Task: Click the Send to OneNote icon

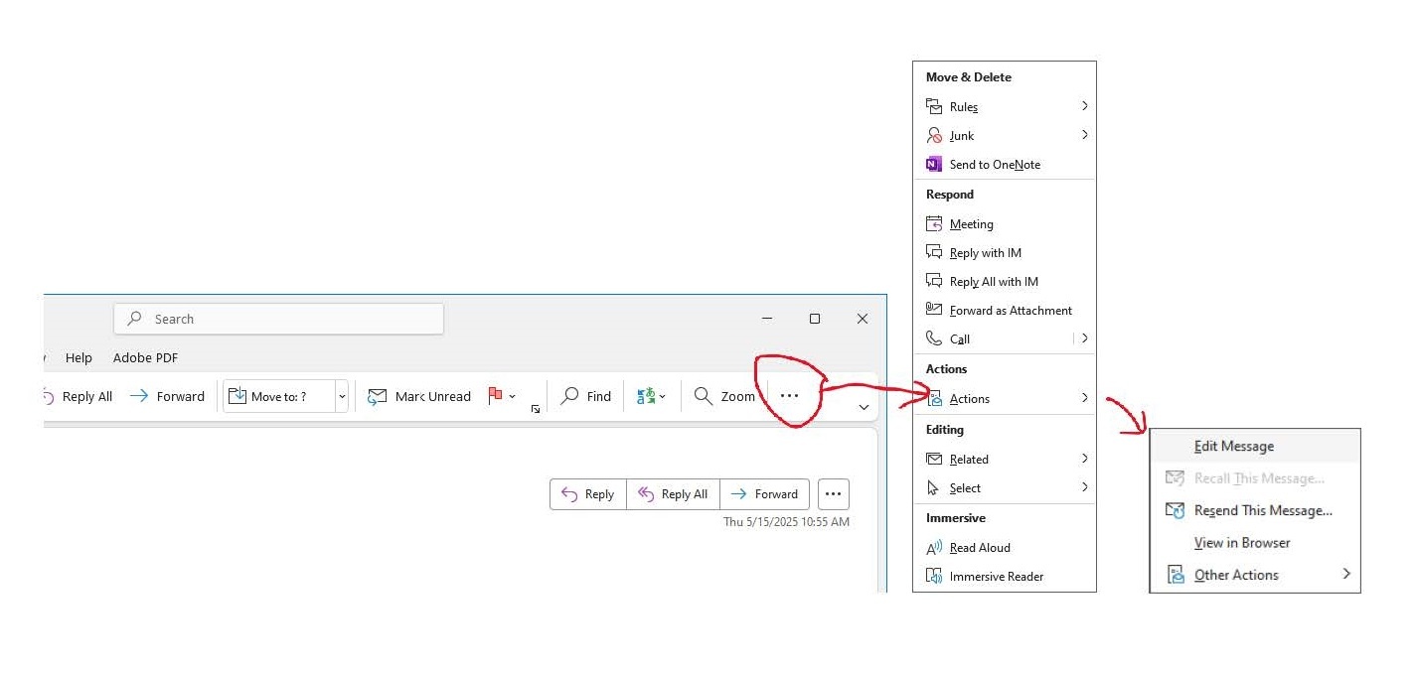Action: [x=934, y=164]
